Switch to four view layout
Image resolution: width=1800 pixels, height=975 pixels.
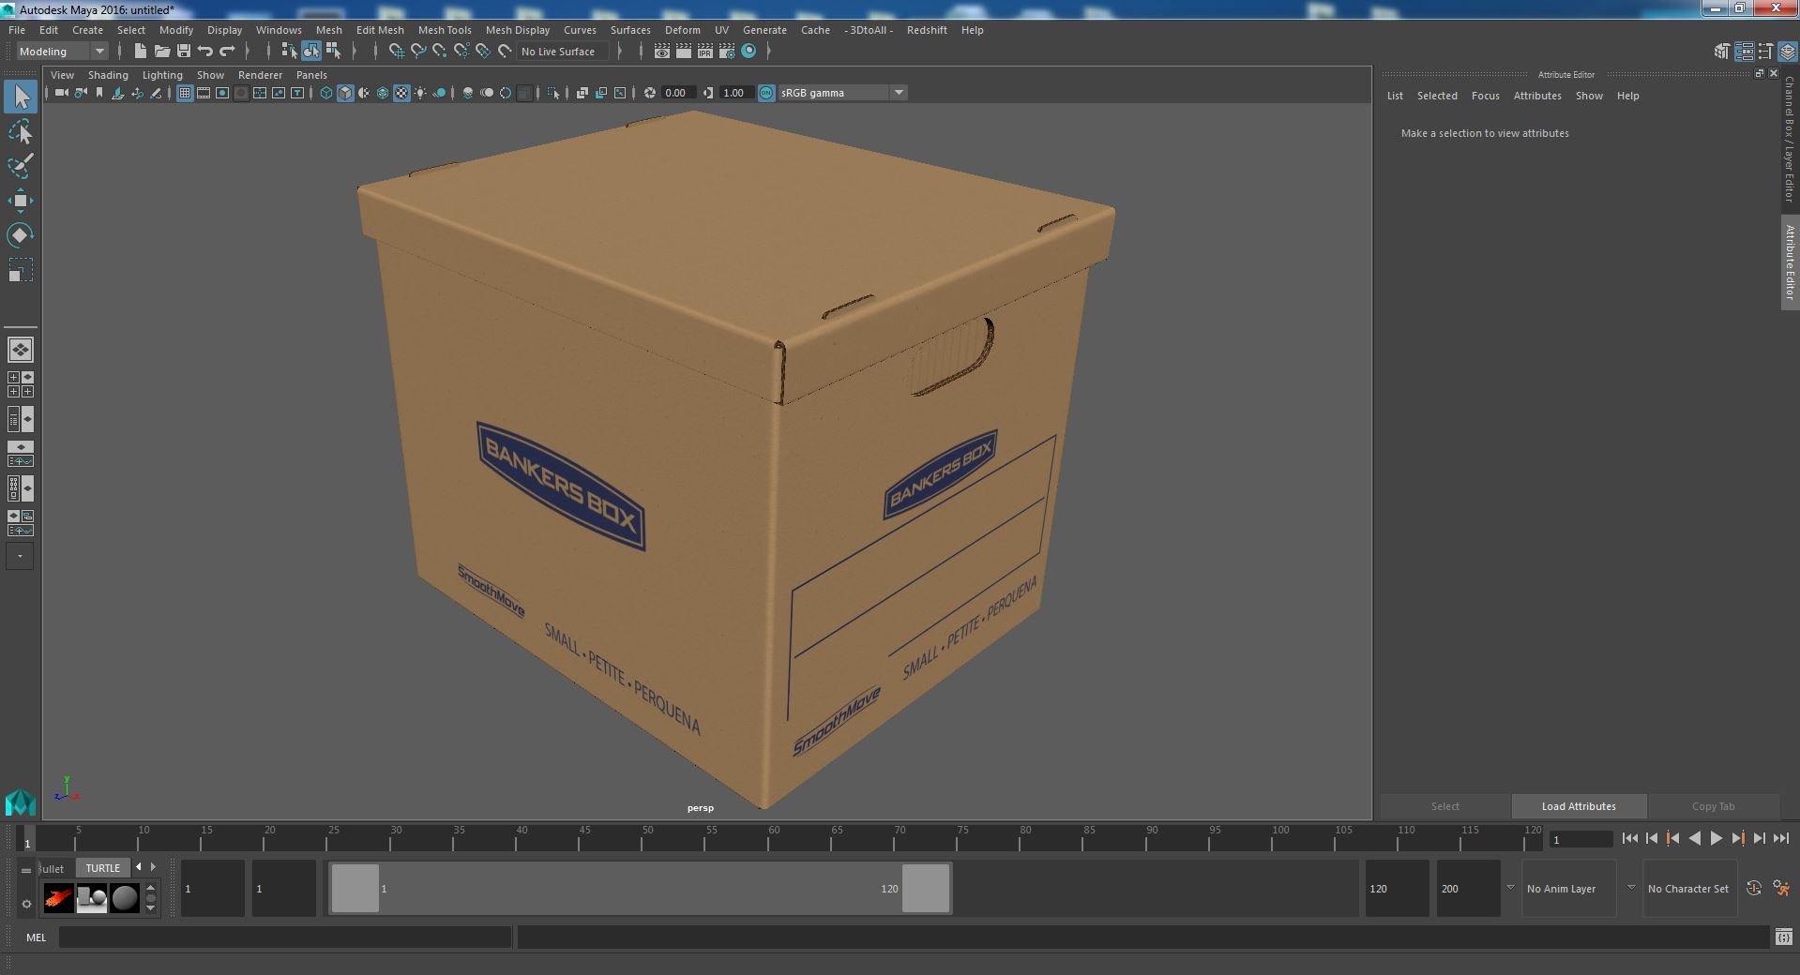click(x=21, y=384)
